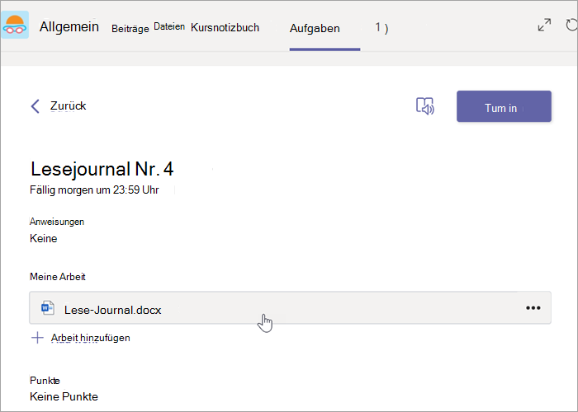Click the Word document icon of Lese-Journal.docx

pyautogui.click(x=48, y=308)
